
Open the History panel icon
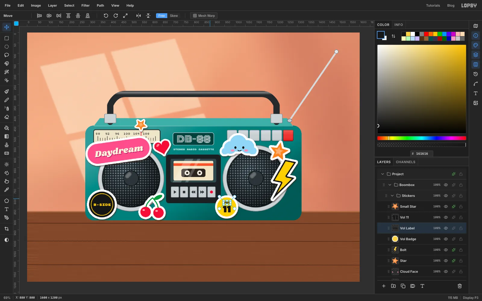pyautogui.click(x=476, y=74)
